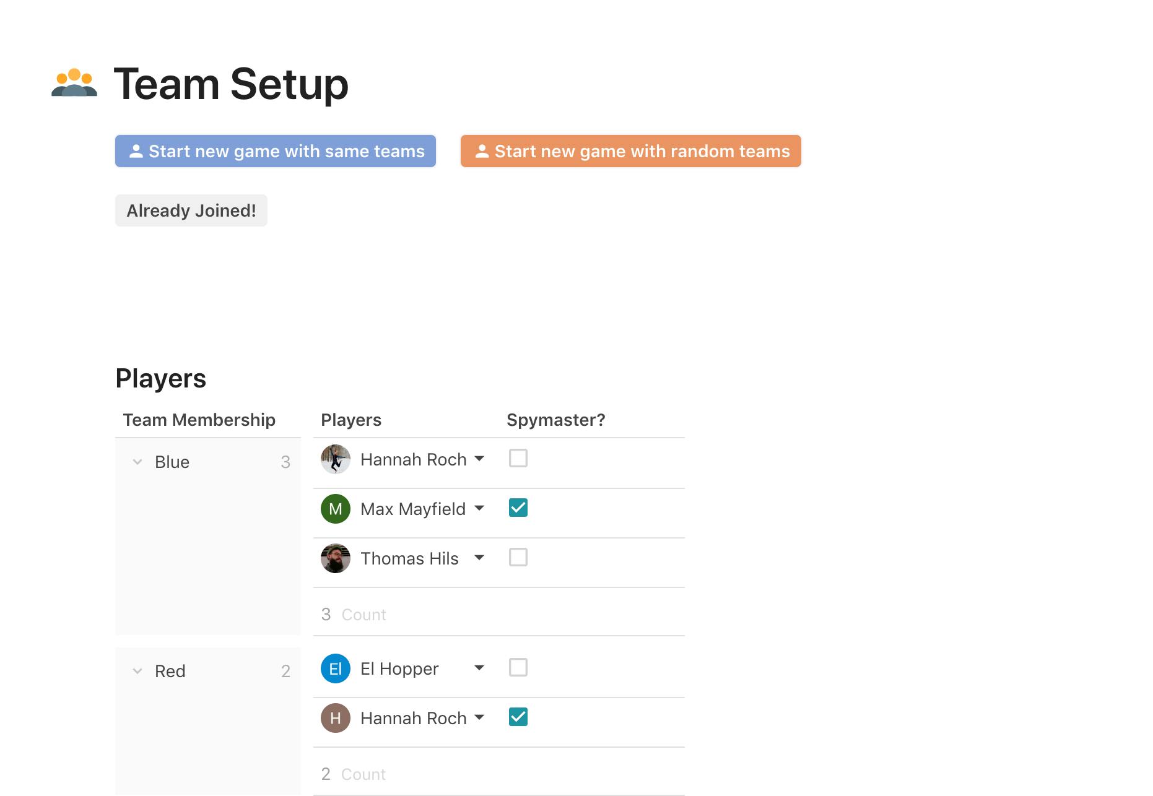Open dropdown arrow next to Thomas Hils

pyautogui.click(x=479, y=558)
